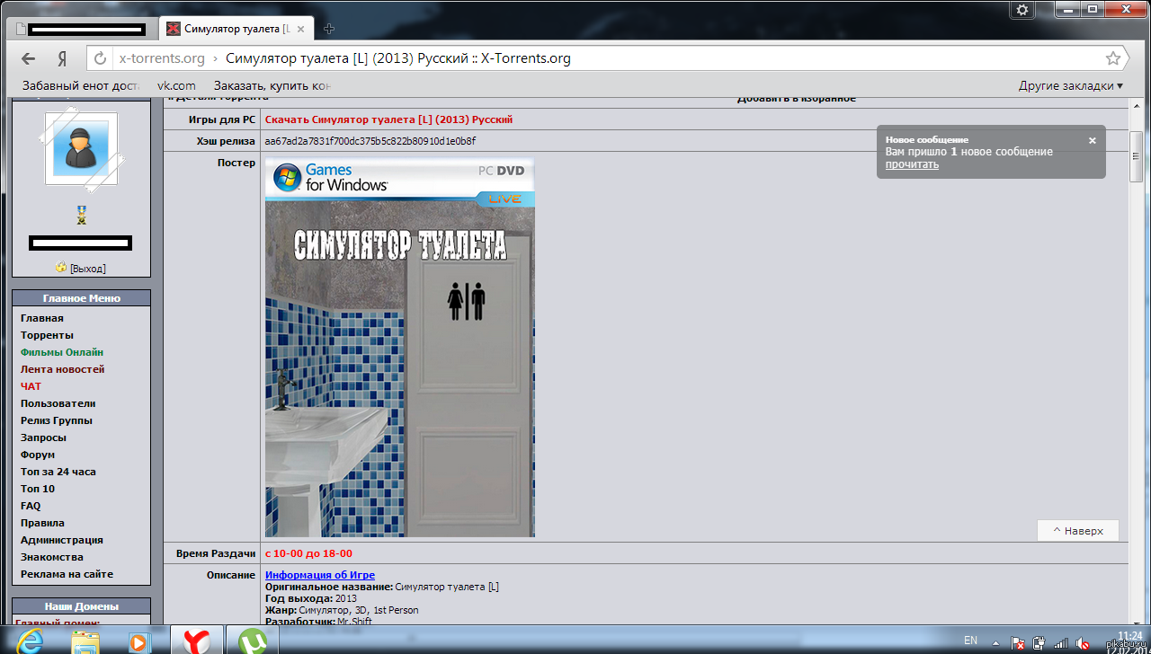Screen dimensions: 1151x654
Task: Dismiss the new message notification
Action: point(1093,140)
